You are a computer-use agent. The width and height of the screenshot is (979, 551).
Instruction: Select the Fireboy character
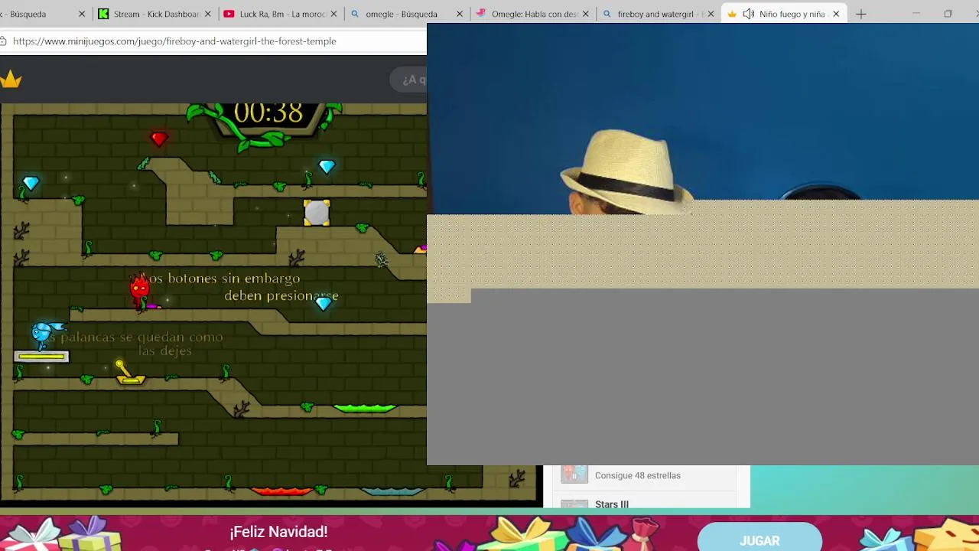coord(140,291)
